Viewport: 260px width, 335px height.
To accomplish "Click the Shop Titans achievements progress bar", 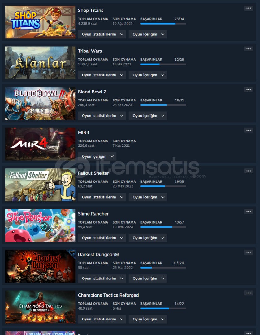I will tap(163, 24).
